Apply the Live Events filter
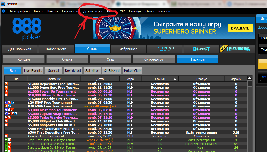The image size is (267, 152). 33,70
